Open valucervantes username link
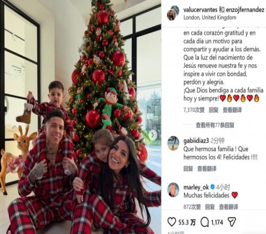This screenshot has height=234, width=266. tap(201, 10)
